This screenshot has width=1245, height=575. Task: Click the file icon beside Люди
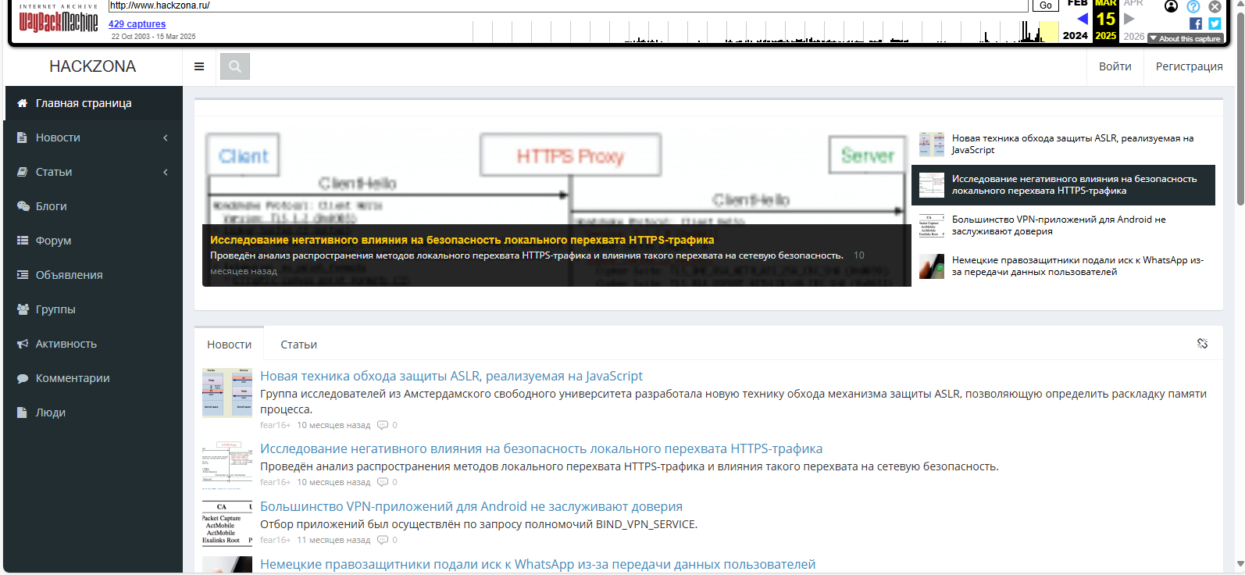(x=22, y=412)
